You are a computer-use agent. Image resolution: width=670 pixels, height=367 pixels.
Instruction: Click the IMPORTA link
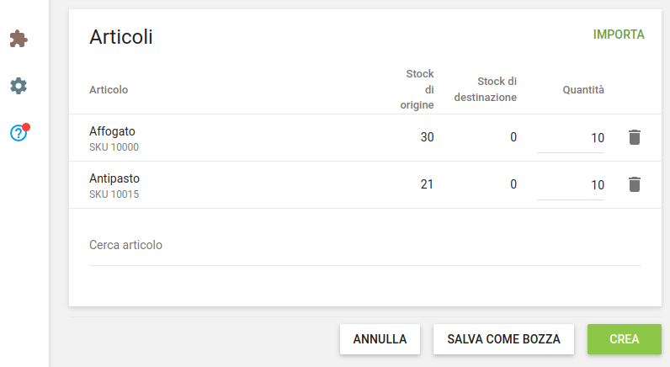click(619, 35)
